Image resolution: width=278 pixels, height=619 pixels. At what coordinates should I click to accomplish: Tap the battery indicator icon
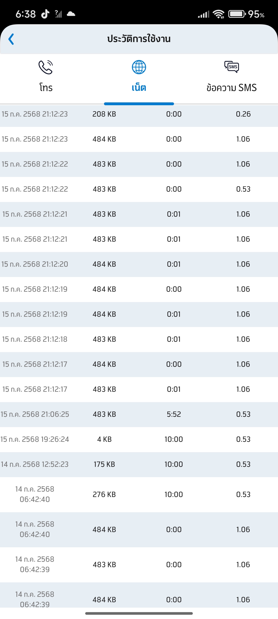point(237,14)
